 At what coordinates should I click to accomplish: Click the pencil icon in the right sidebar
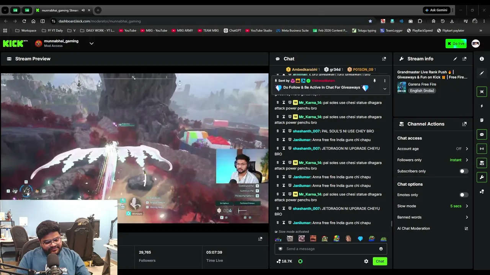coord(482,73)
